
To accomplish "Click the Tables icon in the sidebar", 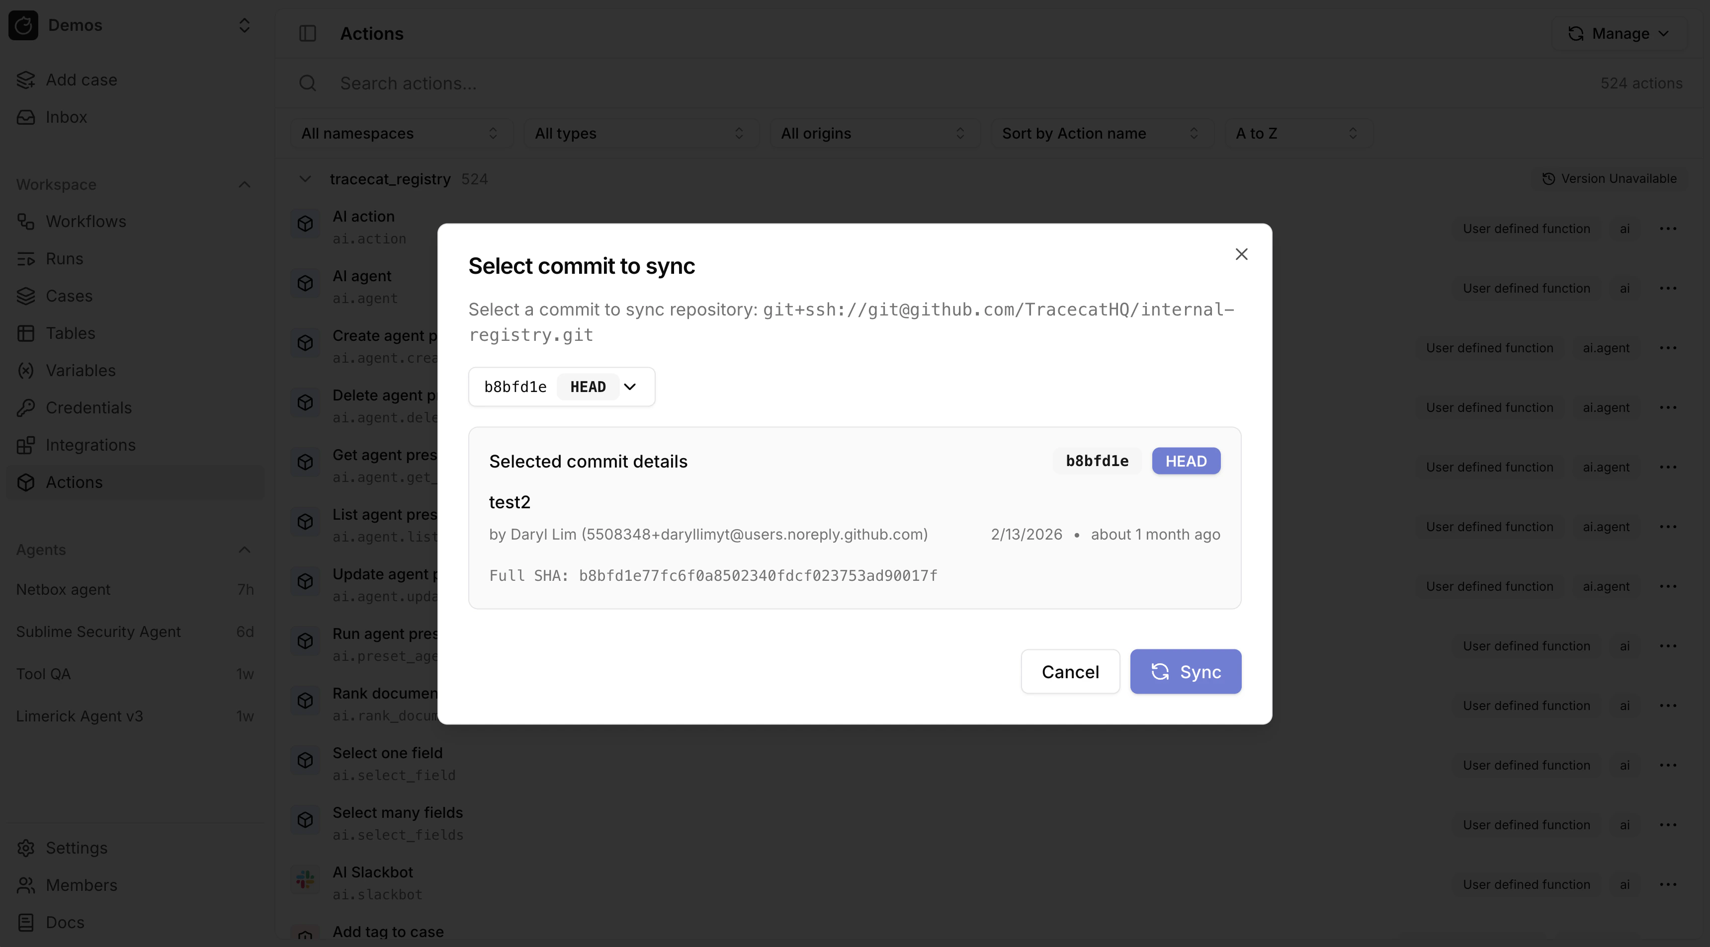I will [x=26, y=332].
